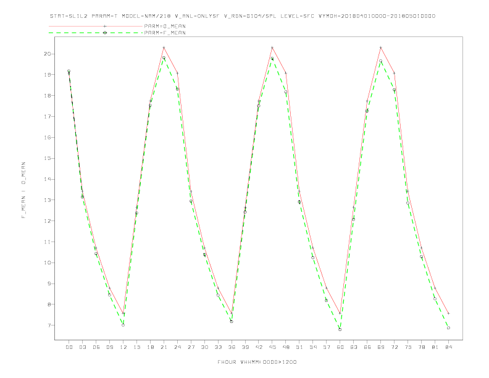Click y-axis tick label 8
The image size is (489, 378).
tap(49, 304)
